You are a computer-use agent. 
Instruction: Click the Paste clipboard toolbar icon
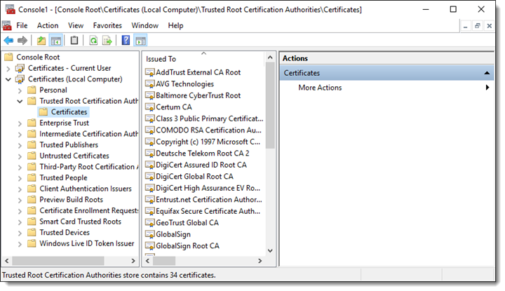click(x=74, y=41)
